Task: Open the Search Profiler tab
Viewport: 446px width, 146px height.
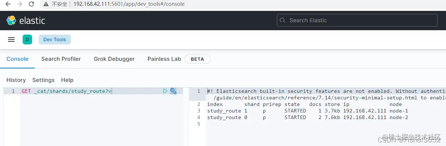Action: pyautogui.click(x=61, y=59)
